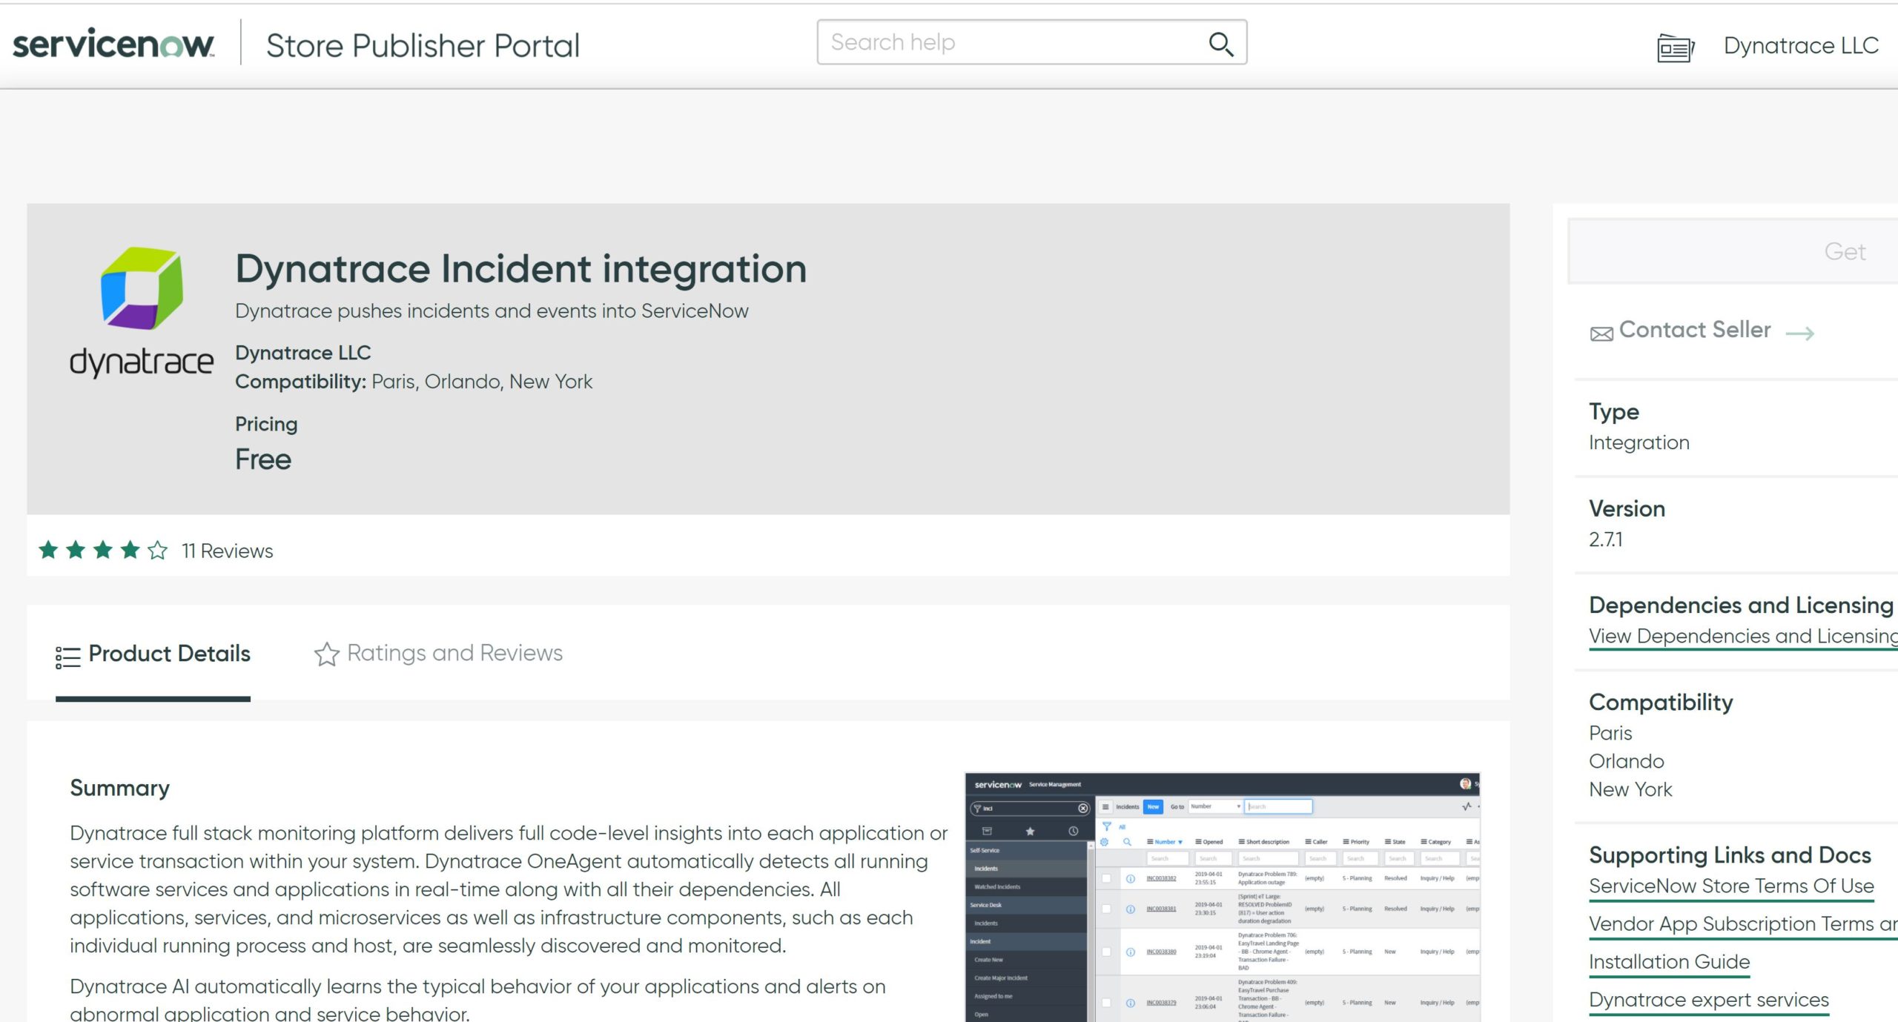Open View Dependencies and Licensing link

pyautogui.click(x=1743, y=637)
